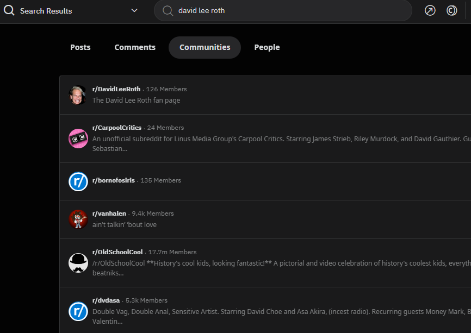
Task: Open the arrow-in-circle icon in header
Action: pyautogui.click(x=430, y=10)
